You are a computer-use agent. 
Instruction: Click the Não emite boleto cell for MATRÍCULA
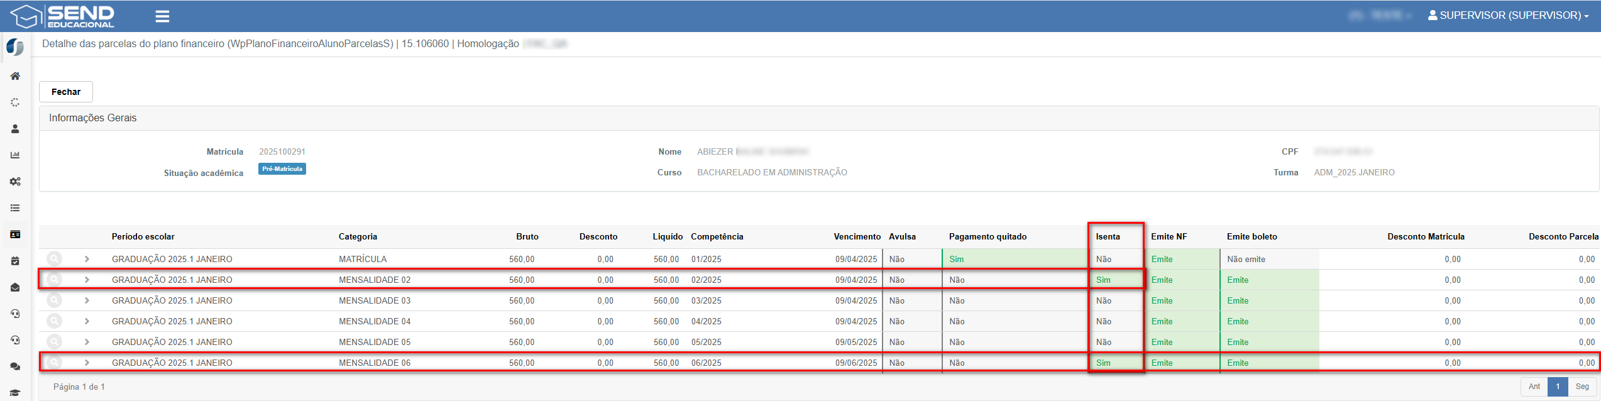click(x=1269, y=259)
